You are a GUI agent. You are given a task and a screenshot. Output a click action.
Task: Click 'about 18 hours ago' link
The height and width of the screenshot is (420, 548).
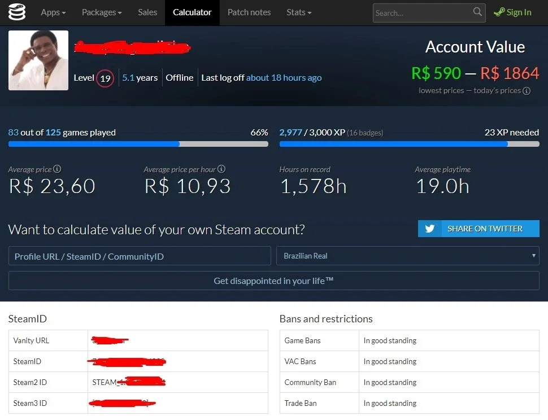(284, 77)
